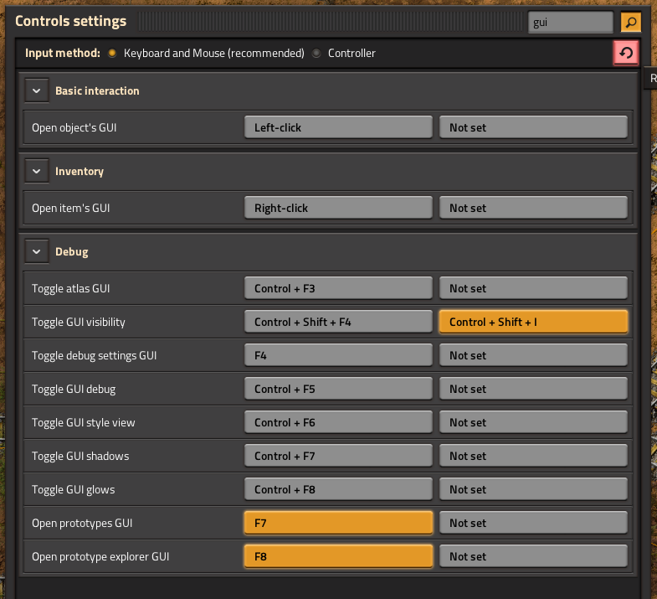Change Control + F6 binding for style view
Screen dimensions: 657x599
point(338,422)
